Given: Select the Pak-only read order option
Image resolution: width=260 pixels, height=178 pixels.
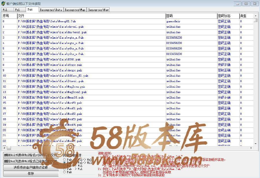Looking at the screenshot, I should point(64,172).
